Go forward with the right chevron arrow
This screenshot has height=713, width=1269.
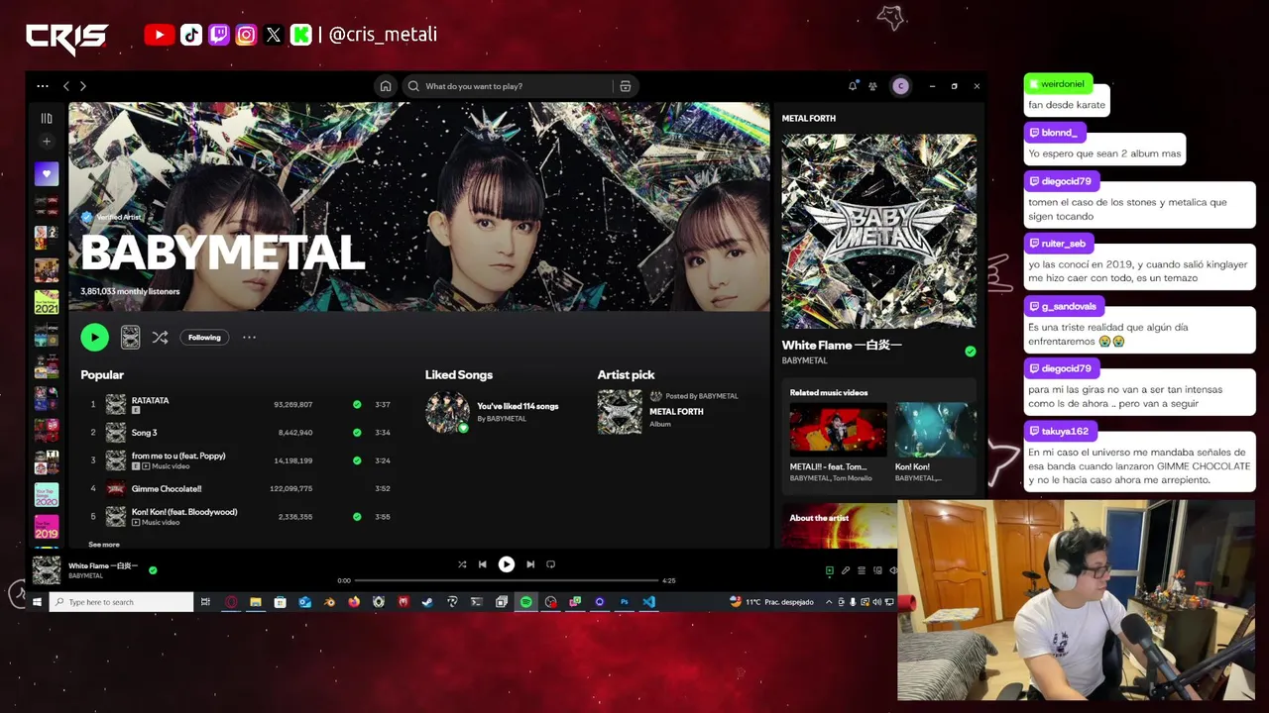pyautogui.click(x=83, y=86)
